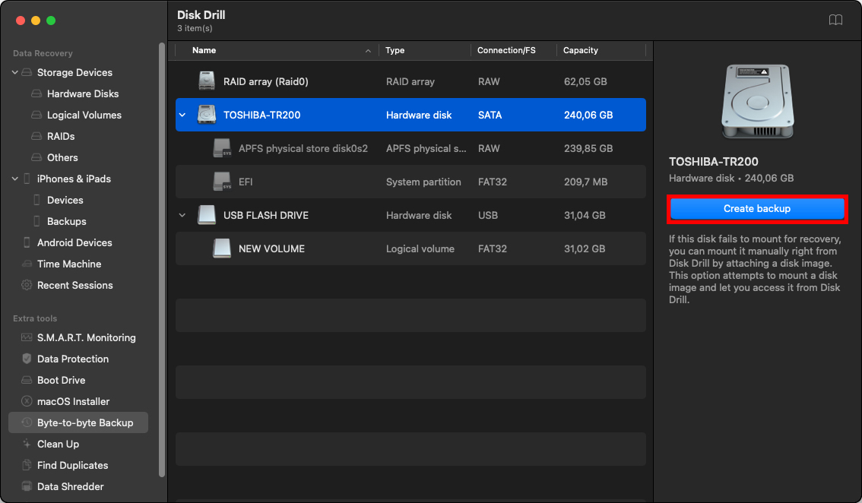This screenshot has height=503, width=862.
Task: Open S.M.A.R.T. Monitoring tool
Action: click(x=87, y=337)
